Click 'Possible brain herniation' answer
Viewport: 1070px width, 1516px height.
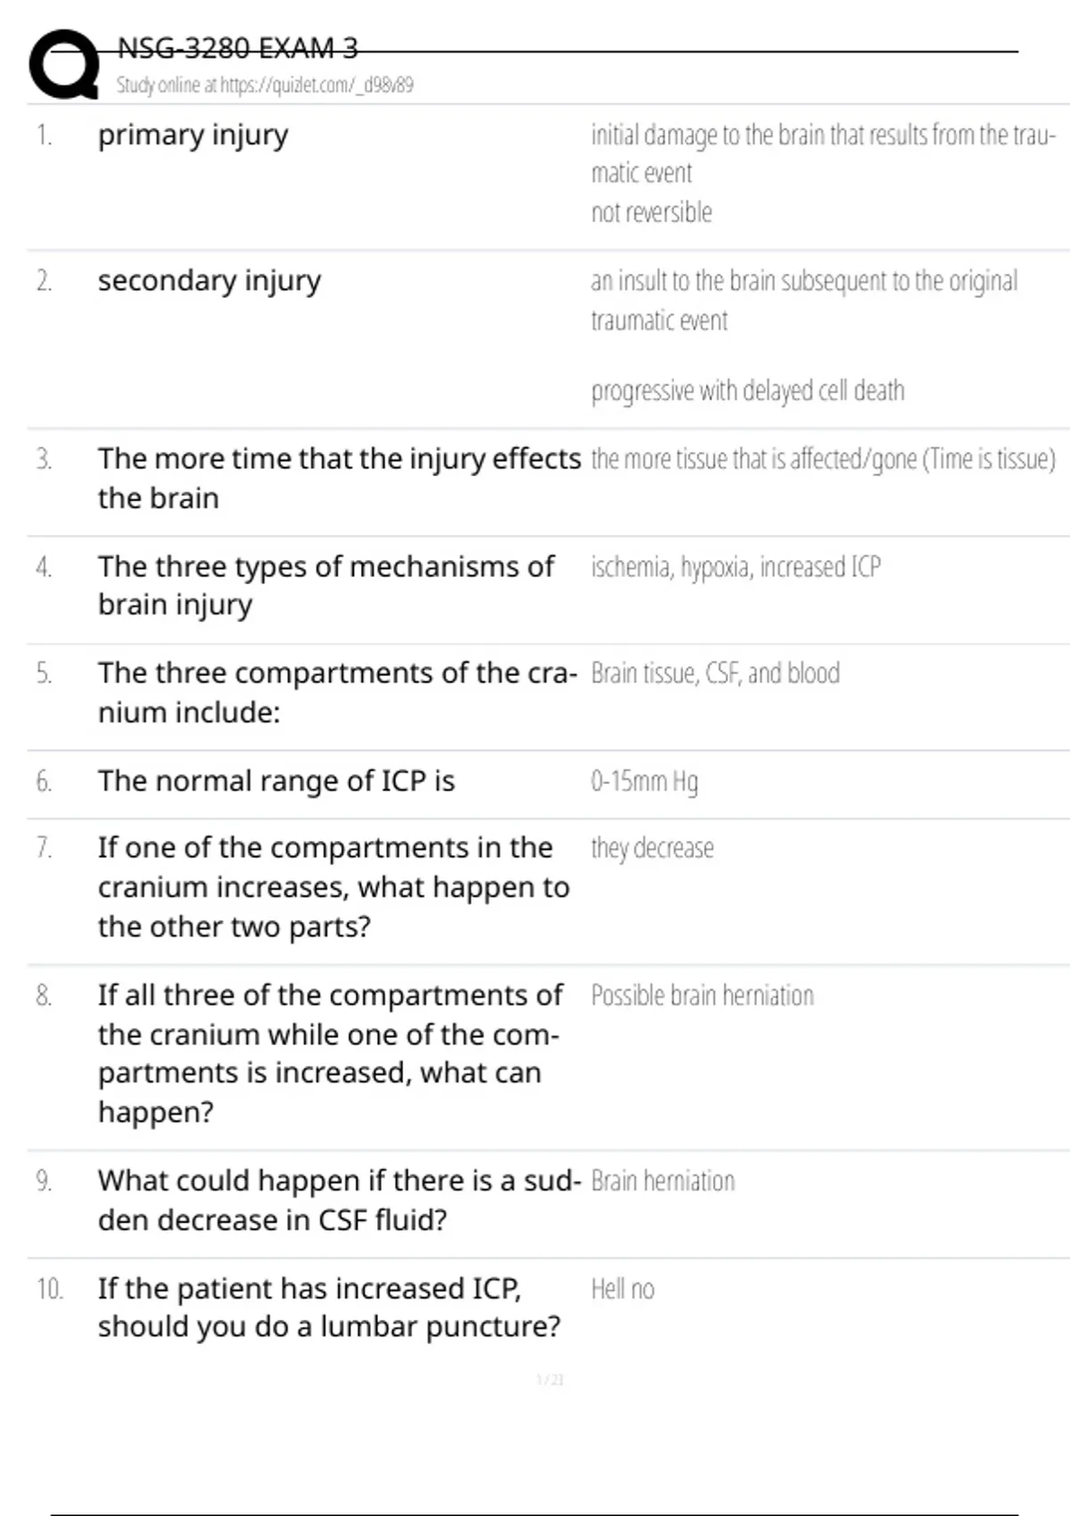coord(703,995)
